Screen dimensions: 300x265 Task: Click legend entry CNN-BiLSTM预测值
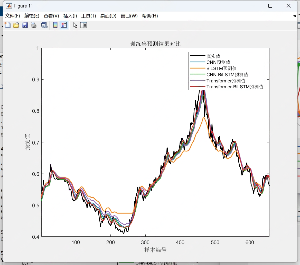coord(227,74)
